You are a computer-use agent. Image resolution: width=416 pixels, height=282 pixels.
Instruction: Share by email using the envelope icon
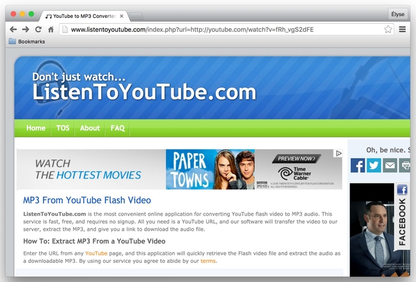pos(390,166)
